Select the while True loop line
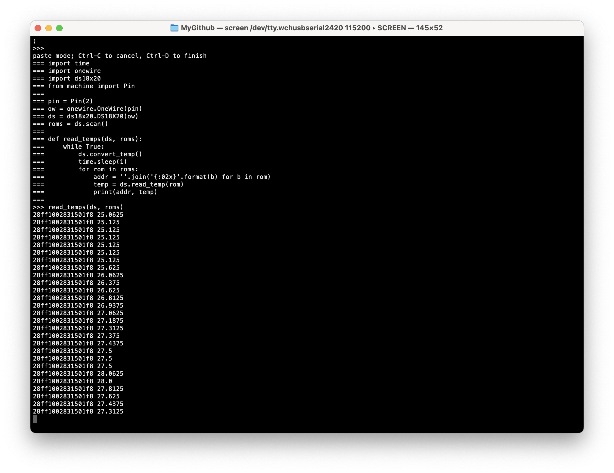614x473 pixels. click(83, 146)
